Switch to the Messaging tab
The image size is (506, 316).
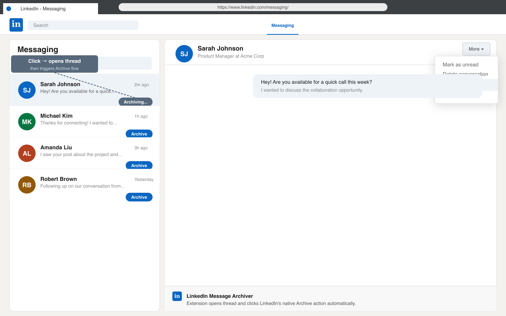pyautogui.click(x=282, y=25)
